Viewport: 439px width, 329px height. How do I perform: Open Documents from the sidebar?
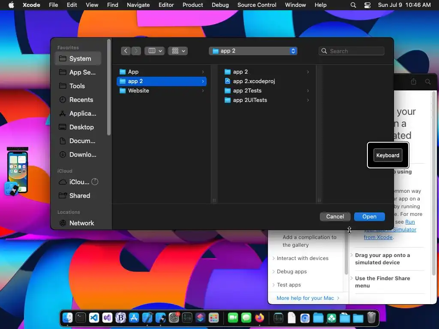pos(78,141)
